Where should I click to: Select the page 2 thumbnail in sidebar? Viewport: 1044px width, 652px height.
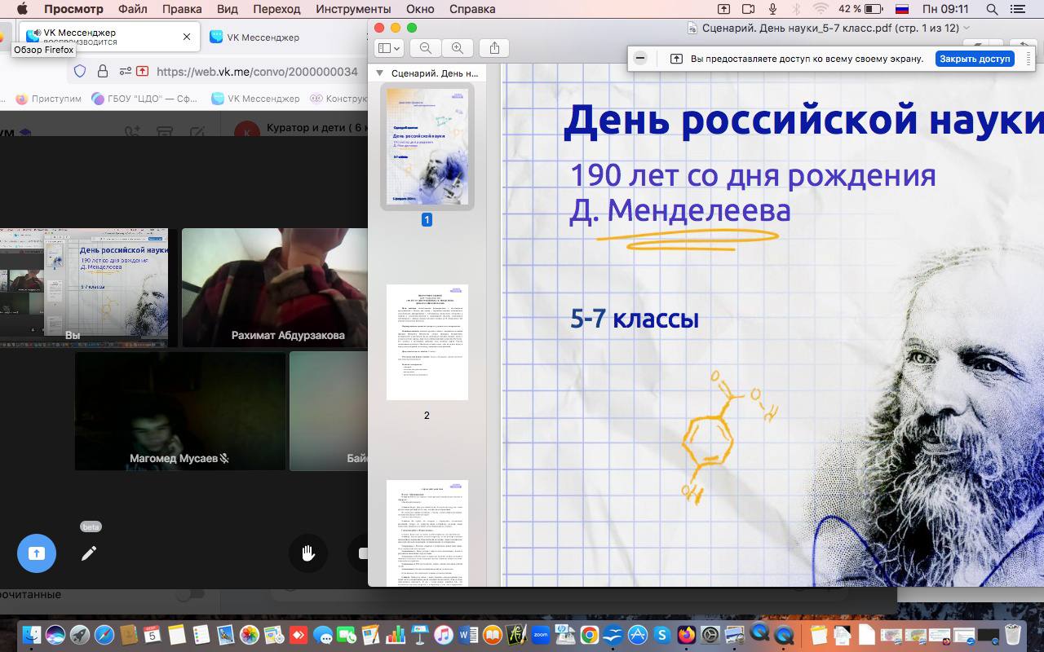point(427,342)
